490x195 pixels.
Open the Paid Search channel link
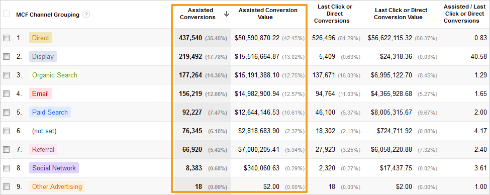click(x=50, y=112)
